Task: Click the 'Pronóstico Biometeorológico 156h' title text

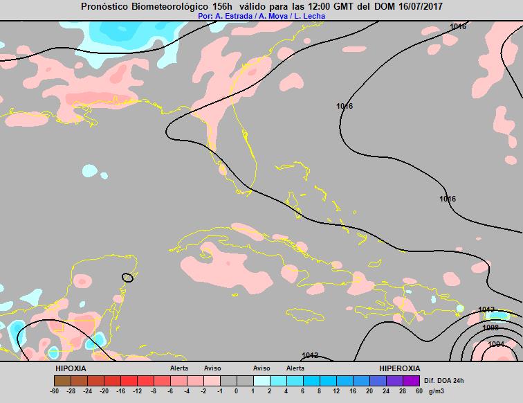Action: click(156, 6)
